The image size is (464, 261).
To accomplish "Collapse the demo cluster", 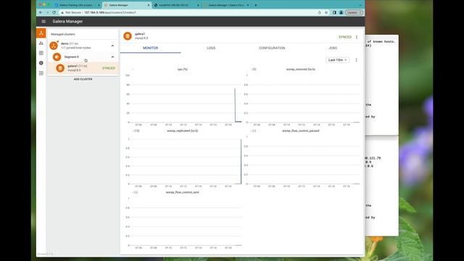I will pyautogui.click(x=112, y=46).
